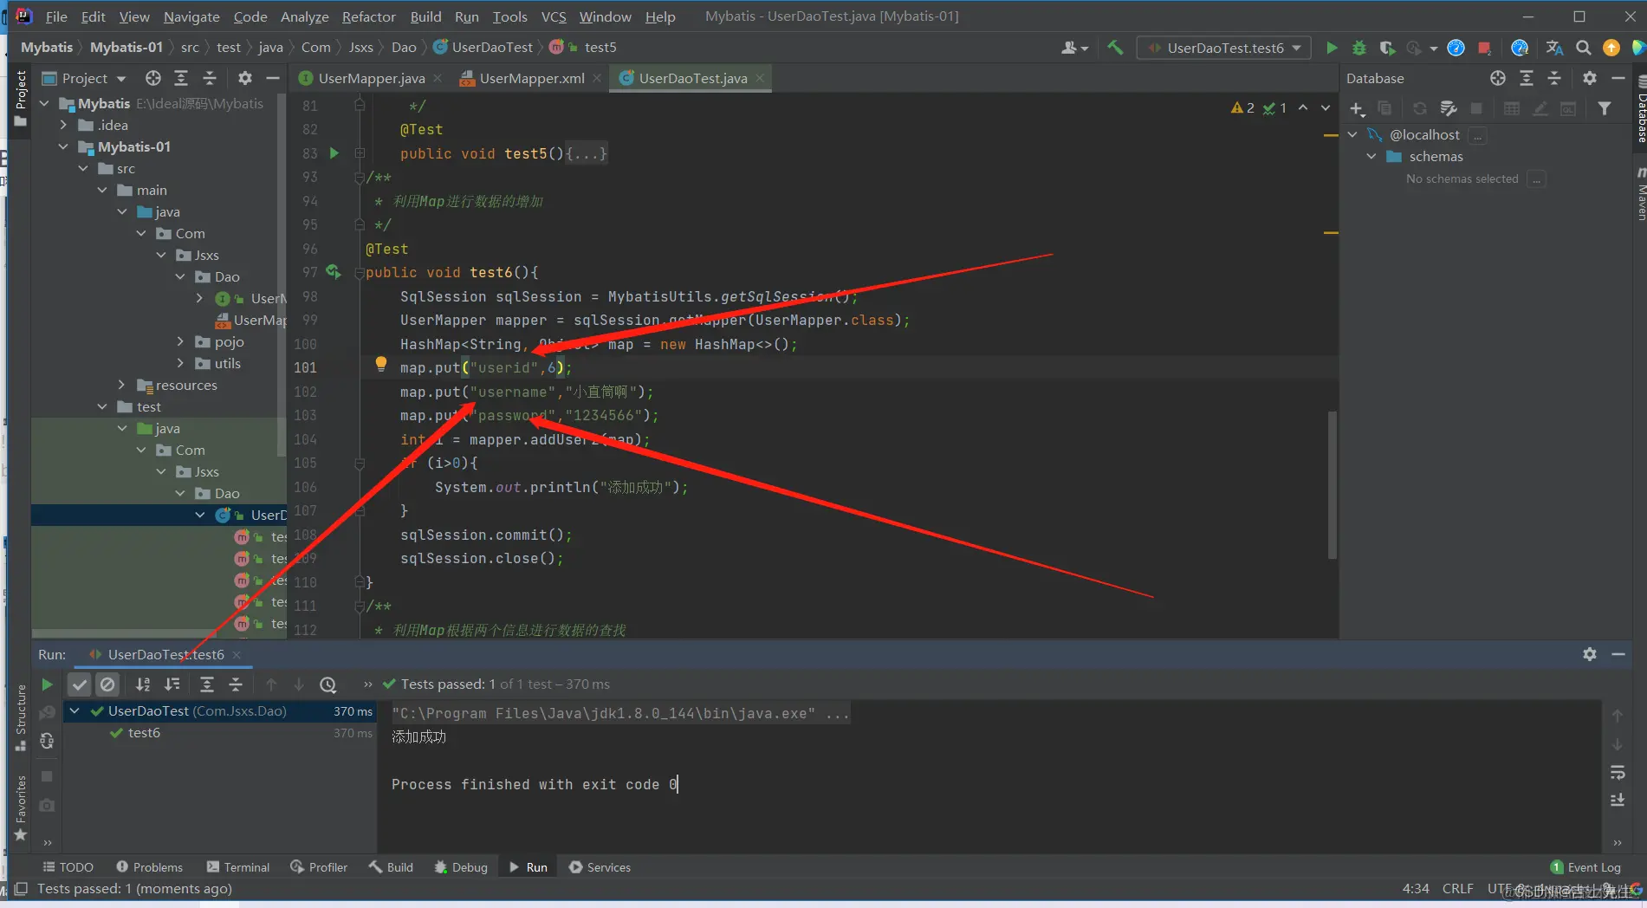Open the Profiler tool window
The width and height of the screenshot is (1647, 908).
point(319,867)
